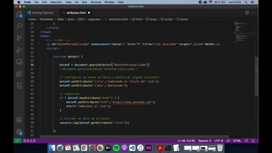The height and width of the screenshot is (153, 272).
Task: Open Spotlight search in the menu bar
Action: point(246,2)
